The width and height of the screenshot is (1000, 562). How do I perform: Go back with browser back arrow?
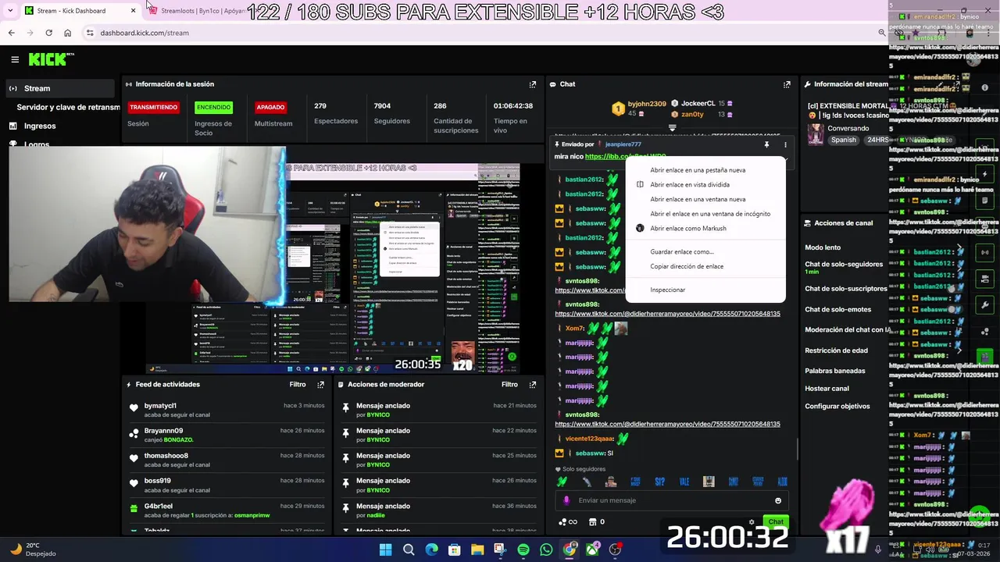pyautogui.click(x=11, y=33)
